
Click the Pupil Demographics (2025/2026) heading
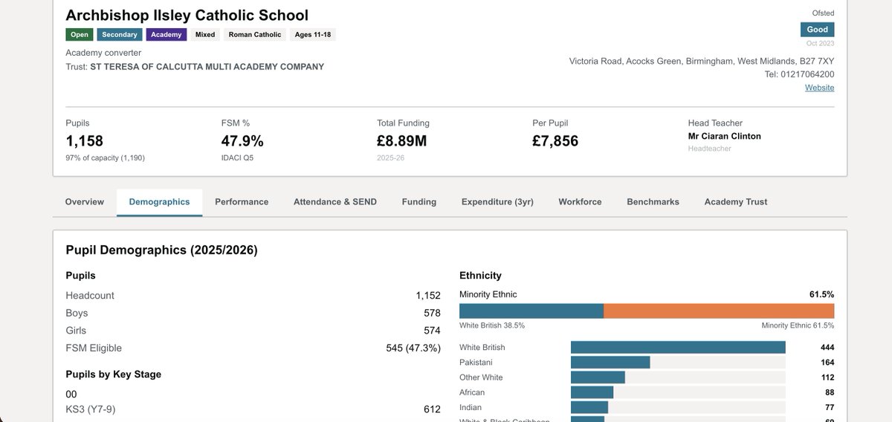tap(161, 250)
